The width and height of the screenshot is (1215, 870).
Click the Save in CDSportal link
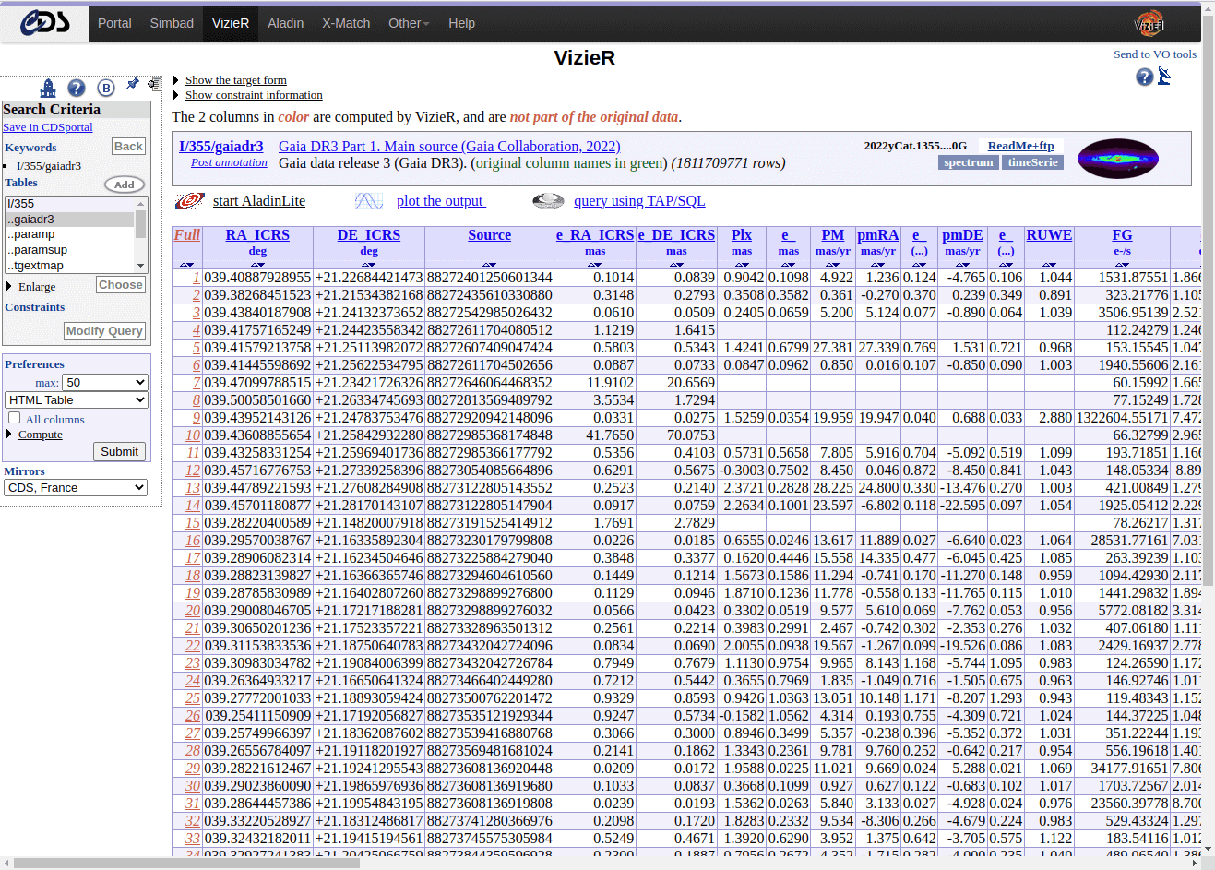coord(48,127)
